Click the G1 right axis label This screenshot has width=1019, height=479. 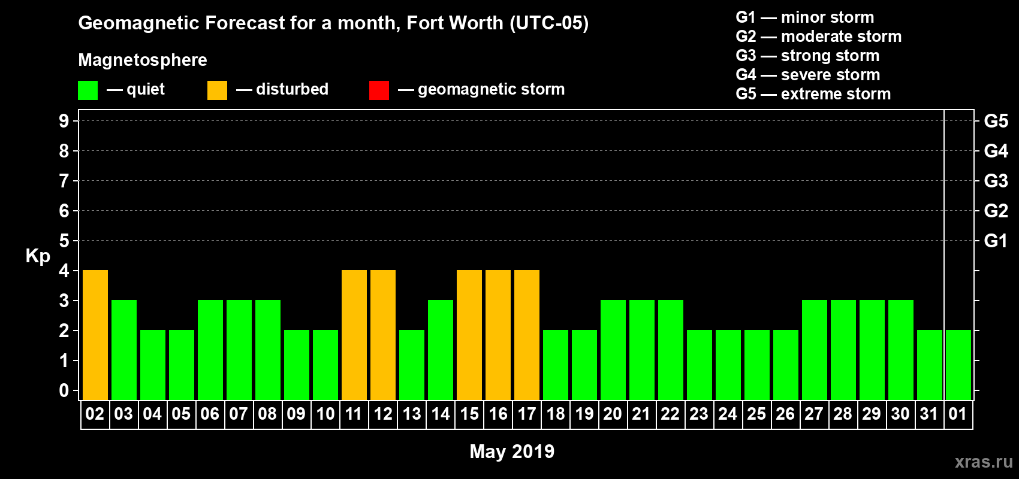coord(996,241)
